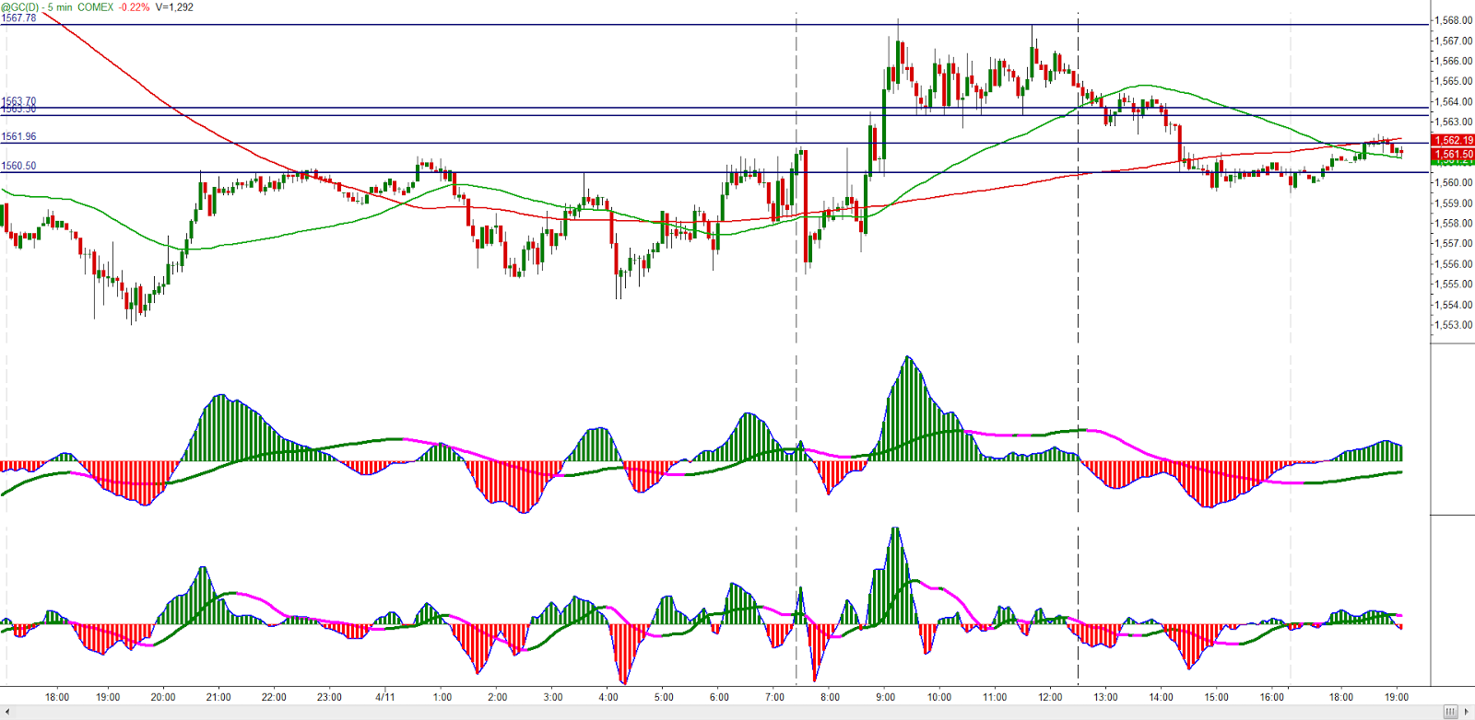
Task: Click the 6:00 time axis label
Action: point(719,697)
